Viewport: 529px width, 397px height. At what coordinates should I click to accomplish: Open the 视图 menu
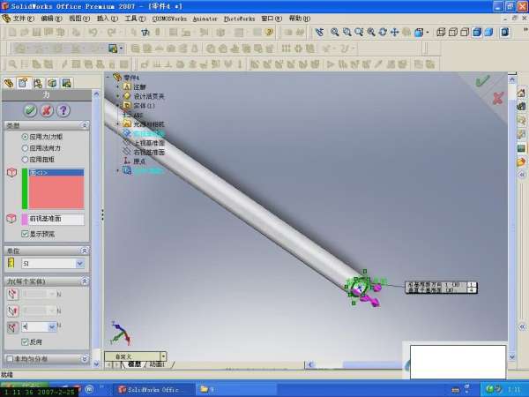79,19
